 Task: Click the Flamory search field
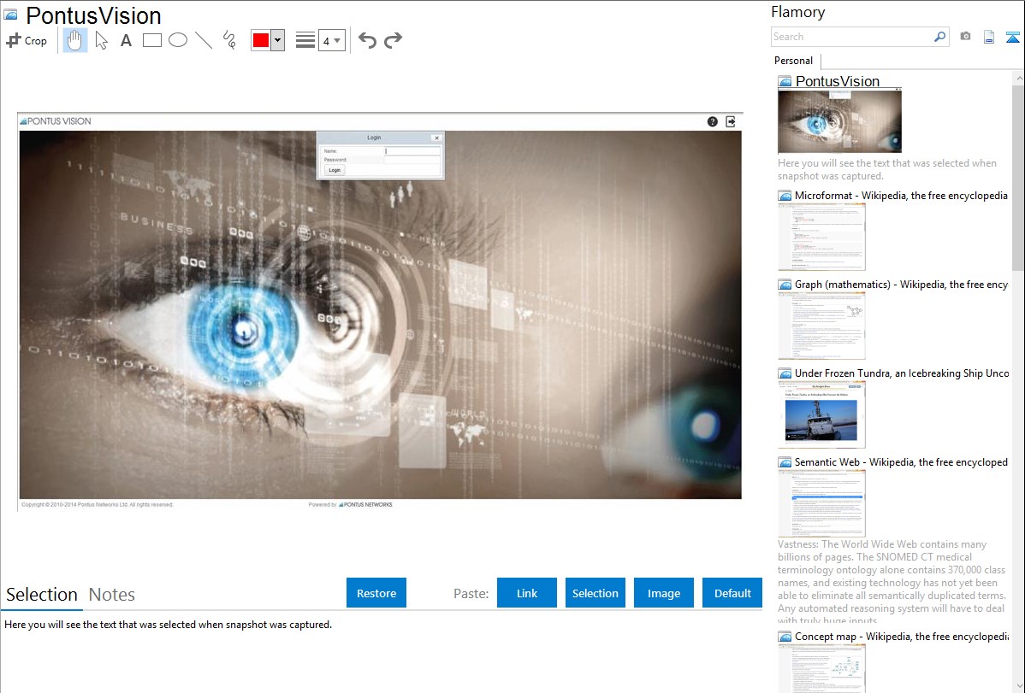852,37
